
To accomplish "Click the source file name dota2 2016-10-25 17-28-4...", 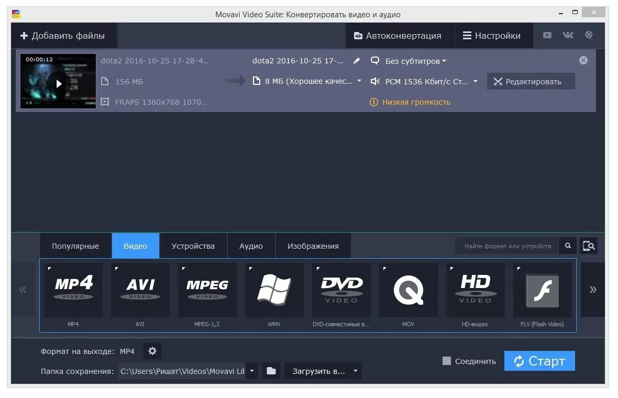I will pyautogui.click(x=155, y=61).
